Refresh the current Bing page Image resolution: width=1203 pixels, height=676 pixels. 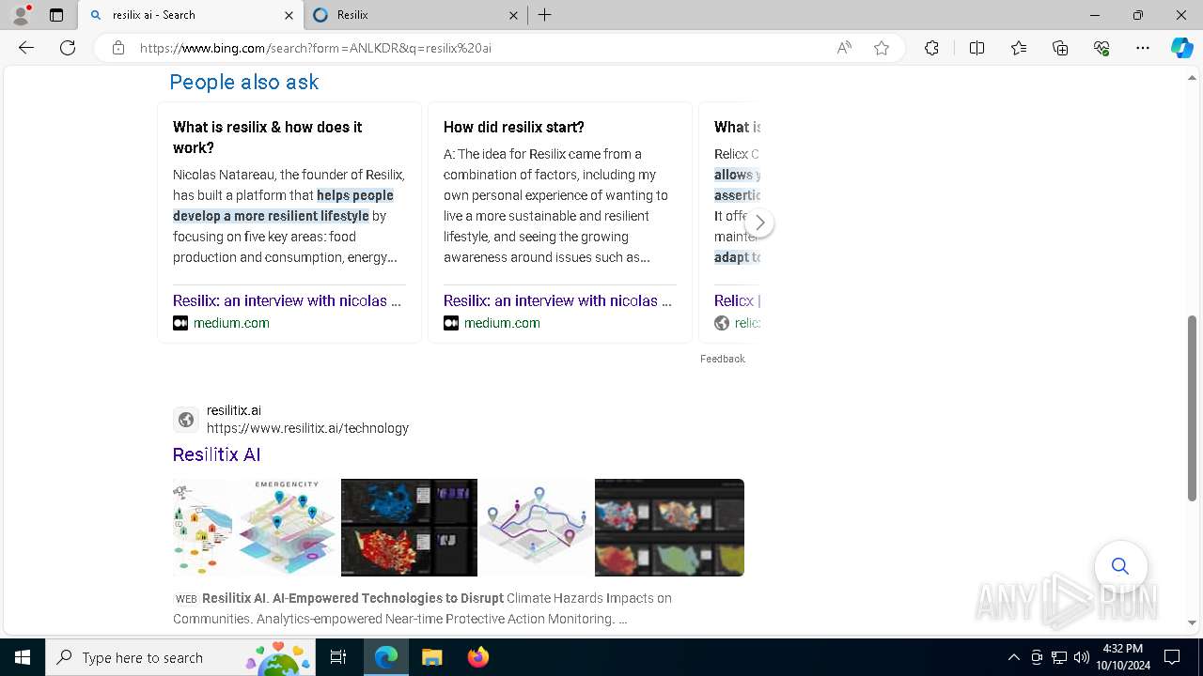pyautogui.click(x=68, y=48)
